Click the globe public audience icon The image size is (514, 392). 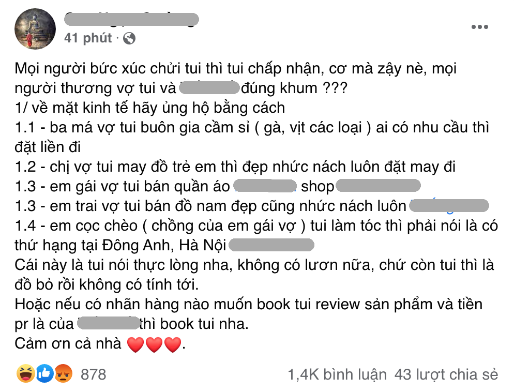(x=129, y=38)
